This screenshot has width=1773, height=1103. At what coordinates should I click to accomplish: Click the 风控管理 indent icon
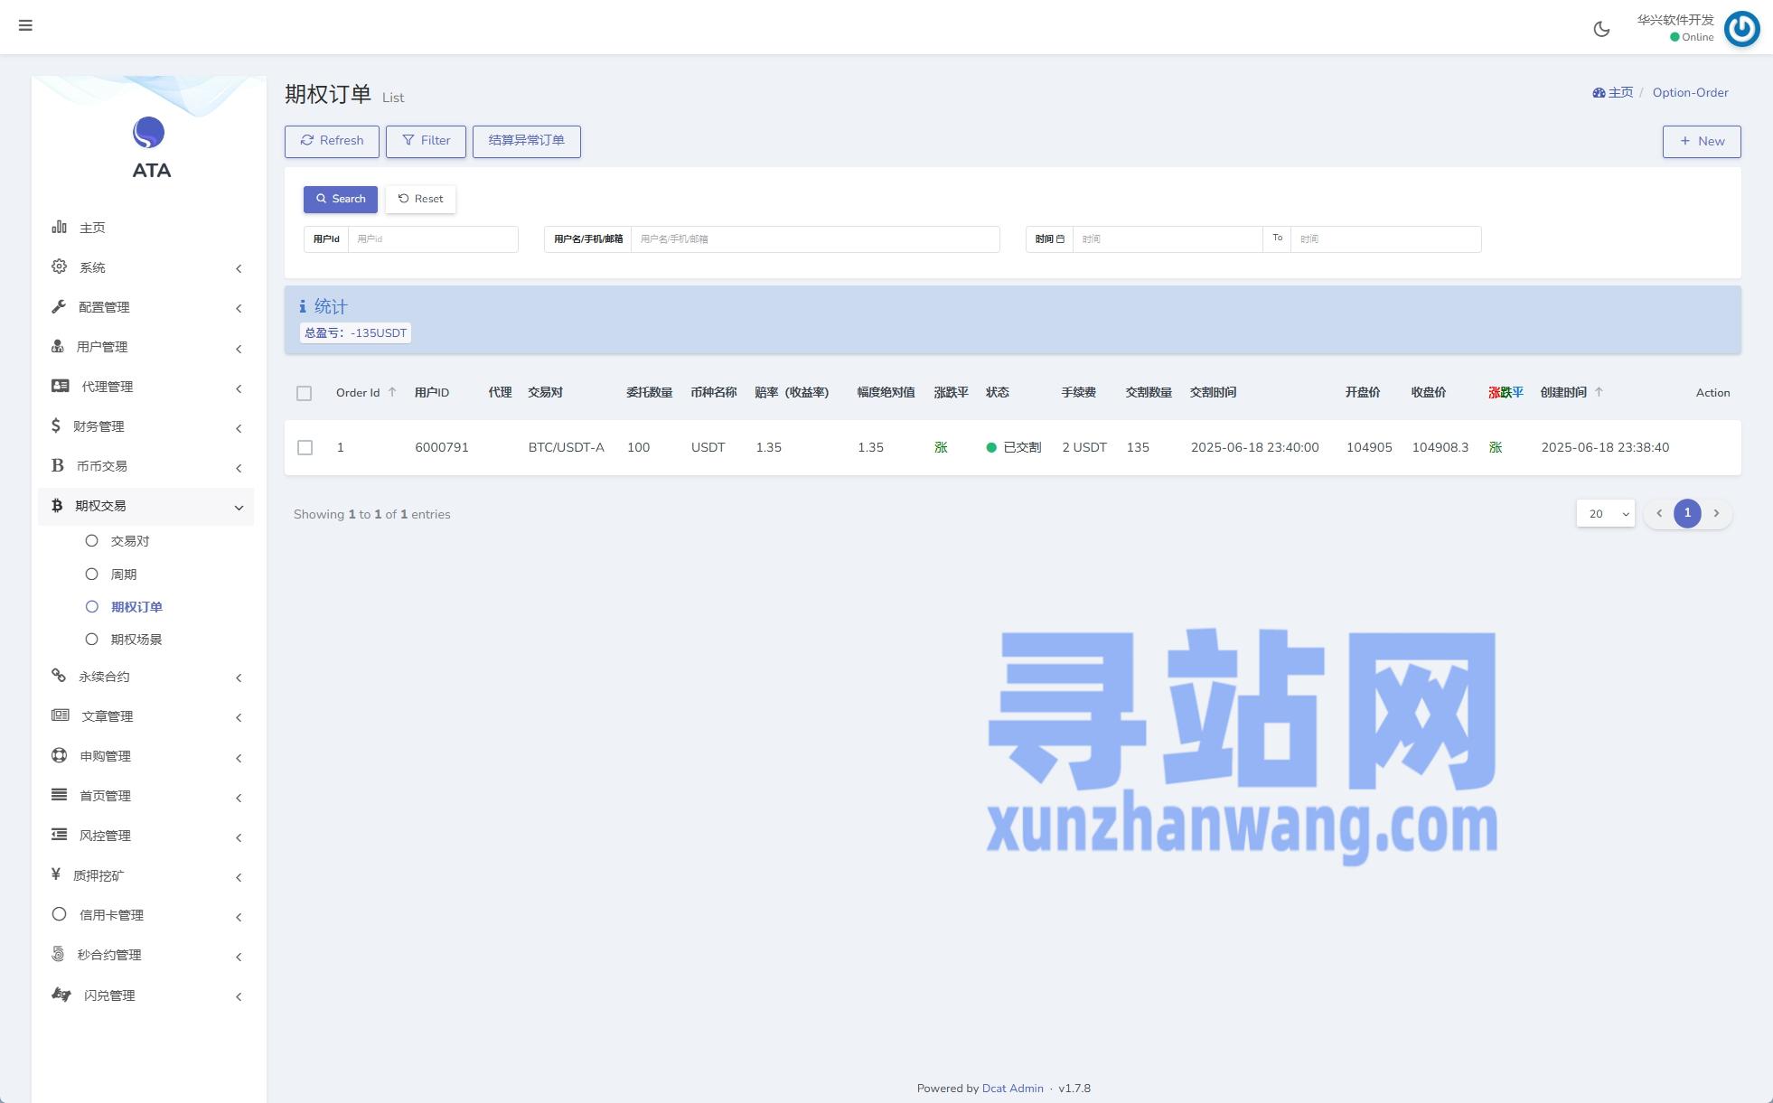[60, 835]
